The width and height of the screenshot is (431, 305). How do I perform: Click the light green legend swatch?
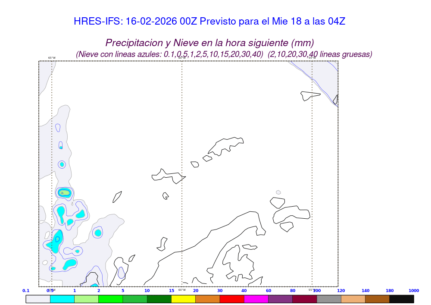point(86,299)
